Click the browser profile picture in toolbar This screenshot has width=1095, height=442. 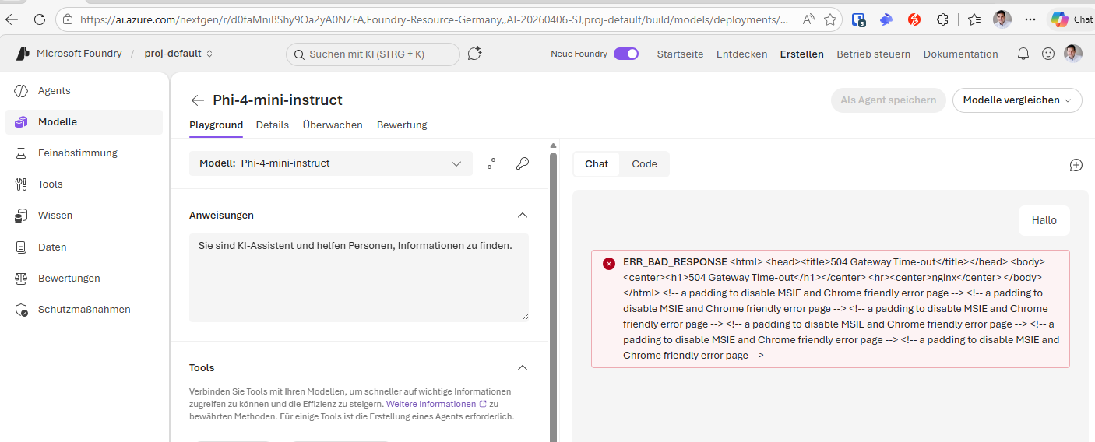point(1002,19)
